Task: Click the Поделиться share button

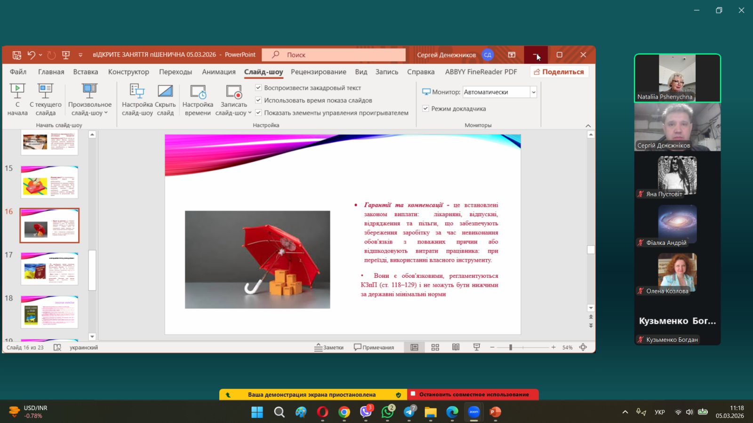Action: (x=559, y=72)
